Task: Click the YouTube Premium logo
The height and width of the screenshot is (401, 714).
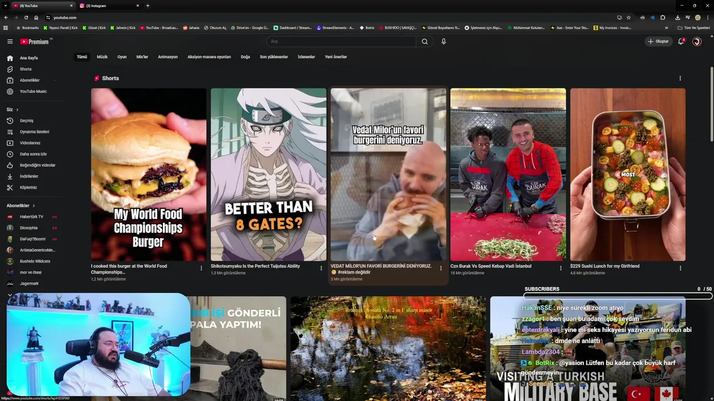Action: tap(36, 41)
